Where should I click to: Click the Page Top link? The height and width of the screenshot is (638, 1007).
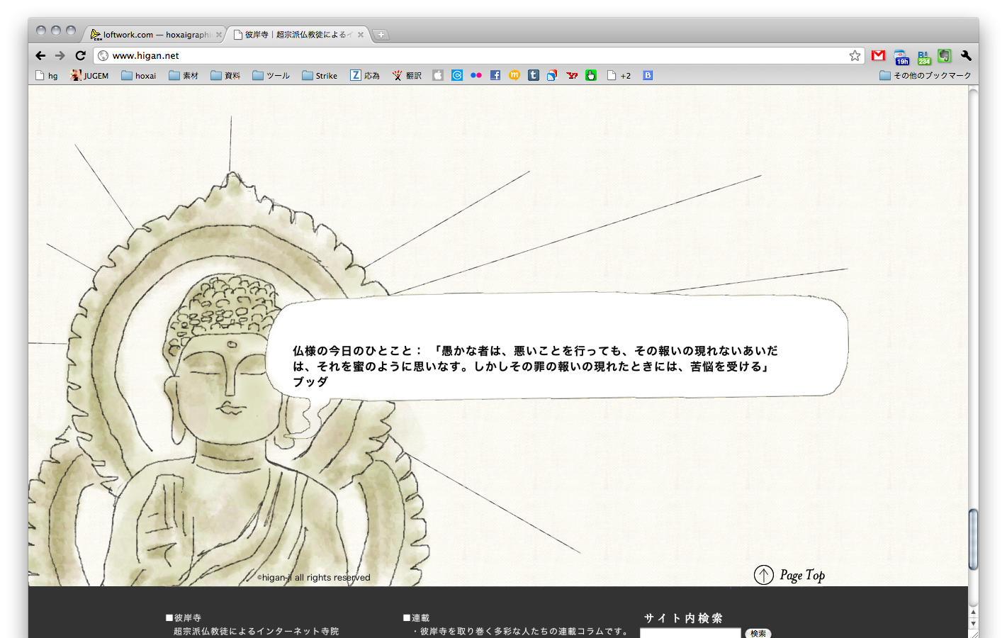789,575
